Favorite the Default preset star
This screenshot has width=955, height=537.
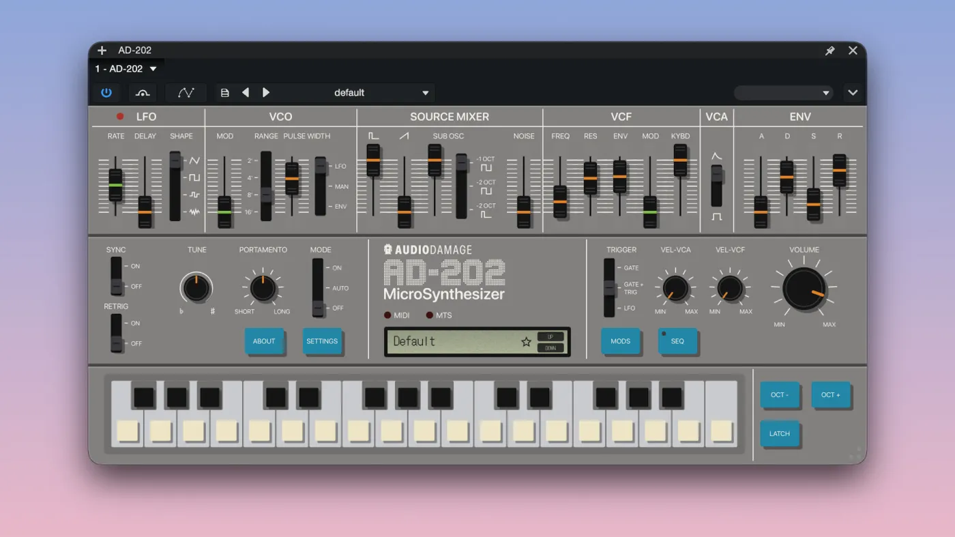[x=526, y=342]
